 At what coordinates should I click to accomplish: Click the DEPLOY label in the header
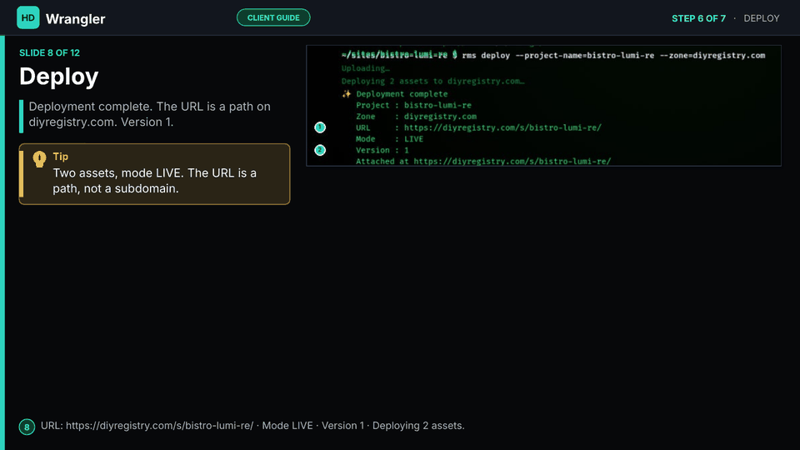tap(761, 18)
